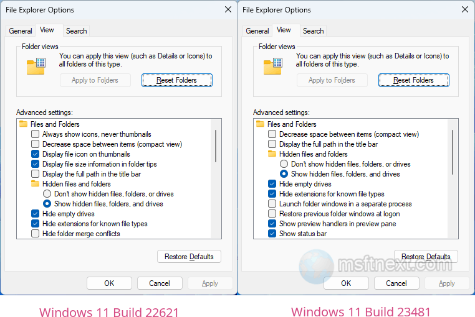Click Apply button in left window
The width and height of the screenshot is (475, 317).
coord(210,283)
